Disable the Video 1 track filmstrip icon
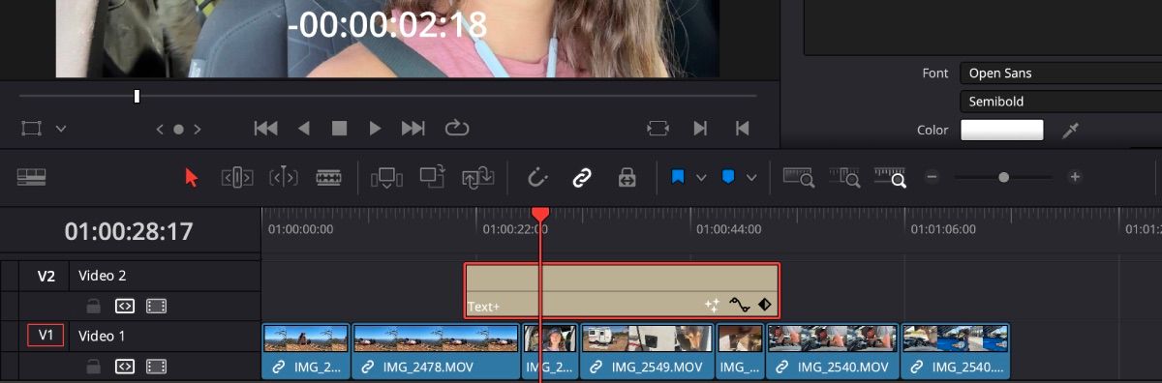Viewport: 1162px width, 383px height. point(157,367)
